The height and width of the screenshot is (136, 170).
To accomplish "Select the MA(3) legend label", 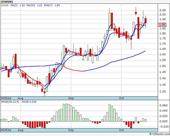I will [14, 5].
